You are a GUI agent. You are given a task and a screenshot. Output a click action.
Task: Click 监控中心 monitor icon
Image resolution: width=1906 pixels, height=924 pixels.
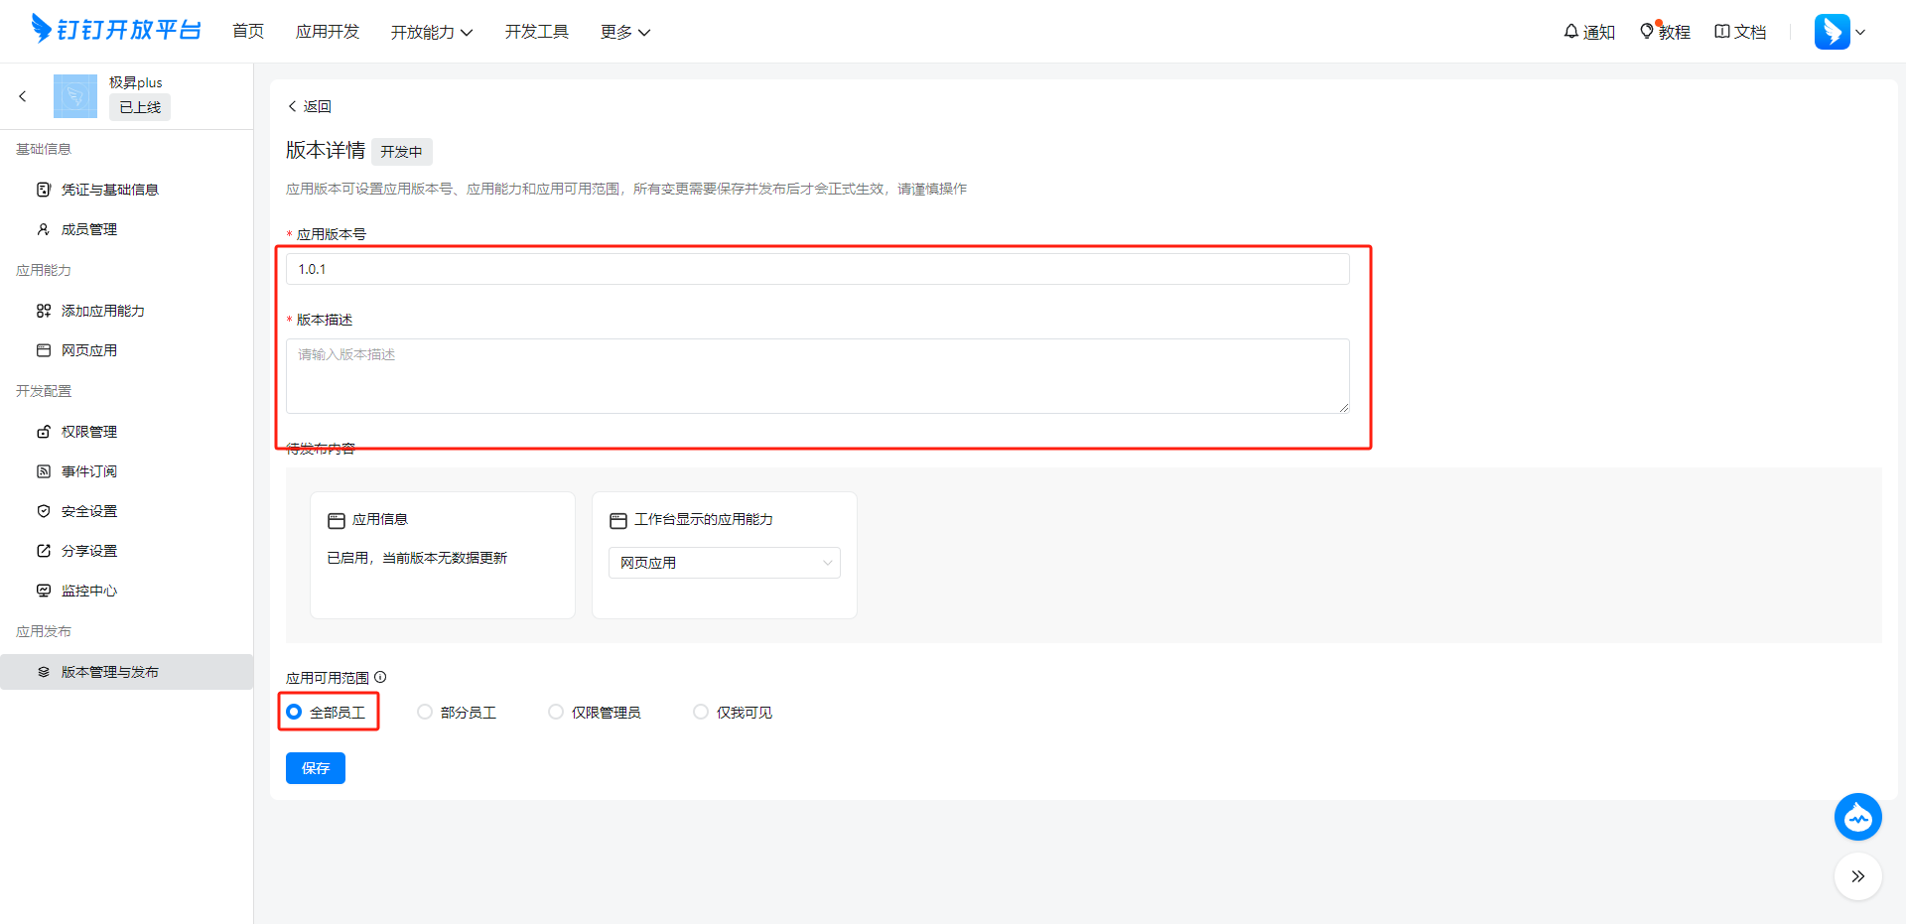point(44,591)
